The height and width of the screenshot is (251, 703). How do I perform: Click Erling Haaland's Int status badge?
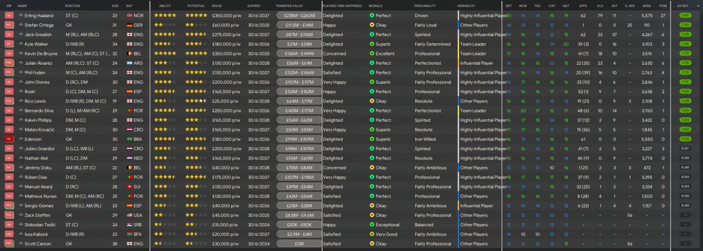pos(9,15)
